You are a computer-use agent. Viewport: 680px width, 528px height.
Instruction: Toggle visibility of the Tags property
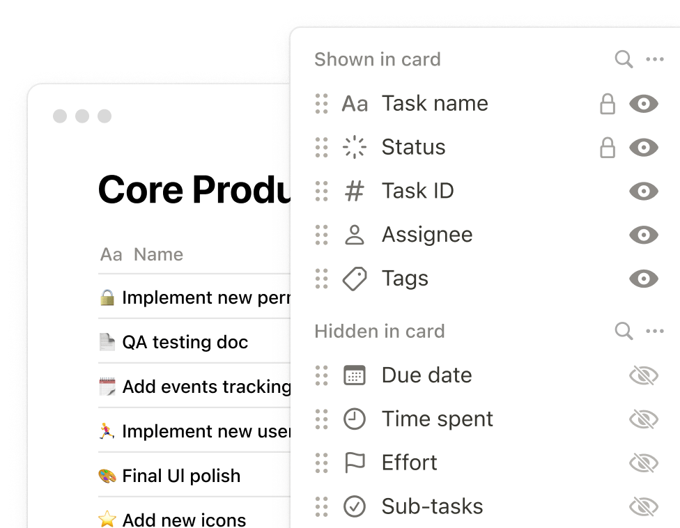coord(643,279)
